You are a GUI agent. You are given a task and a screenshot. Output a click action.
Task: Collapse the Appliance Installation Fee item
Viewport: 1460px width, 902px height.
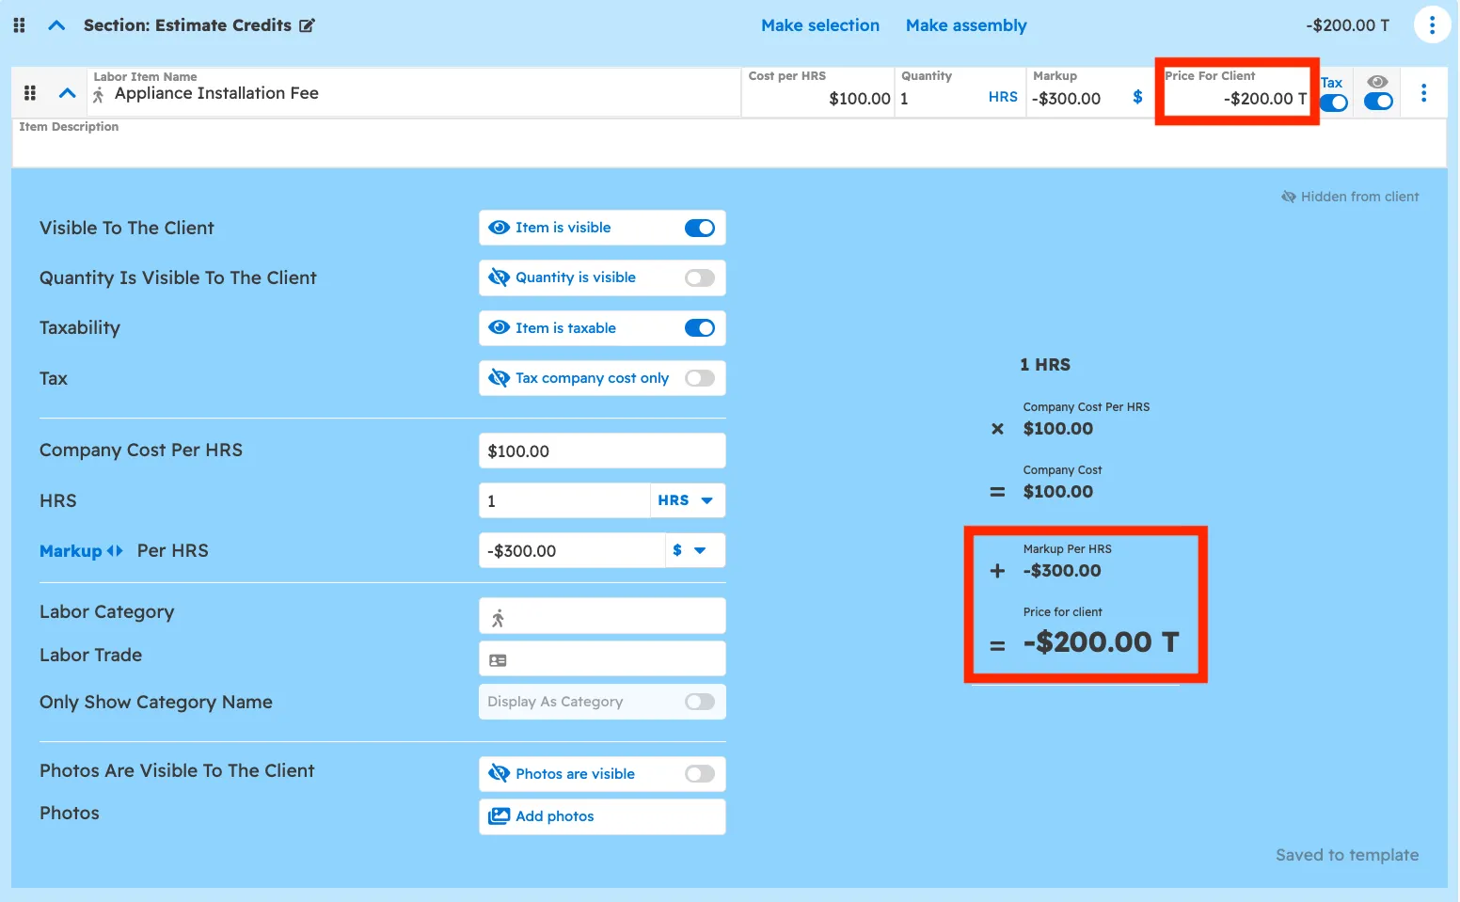(x=67, y=93)
